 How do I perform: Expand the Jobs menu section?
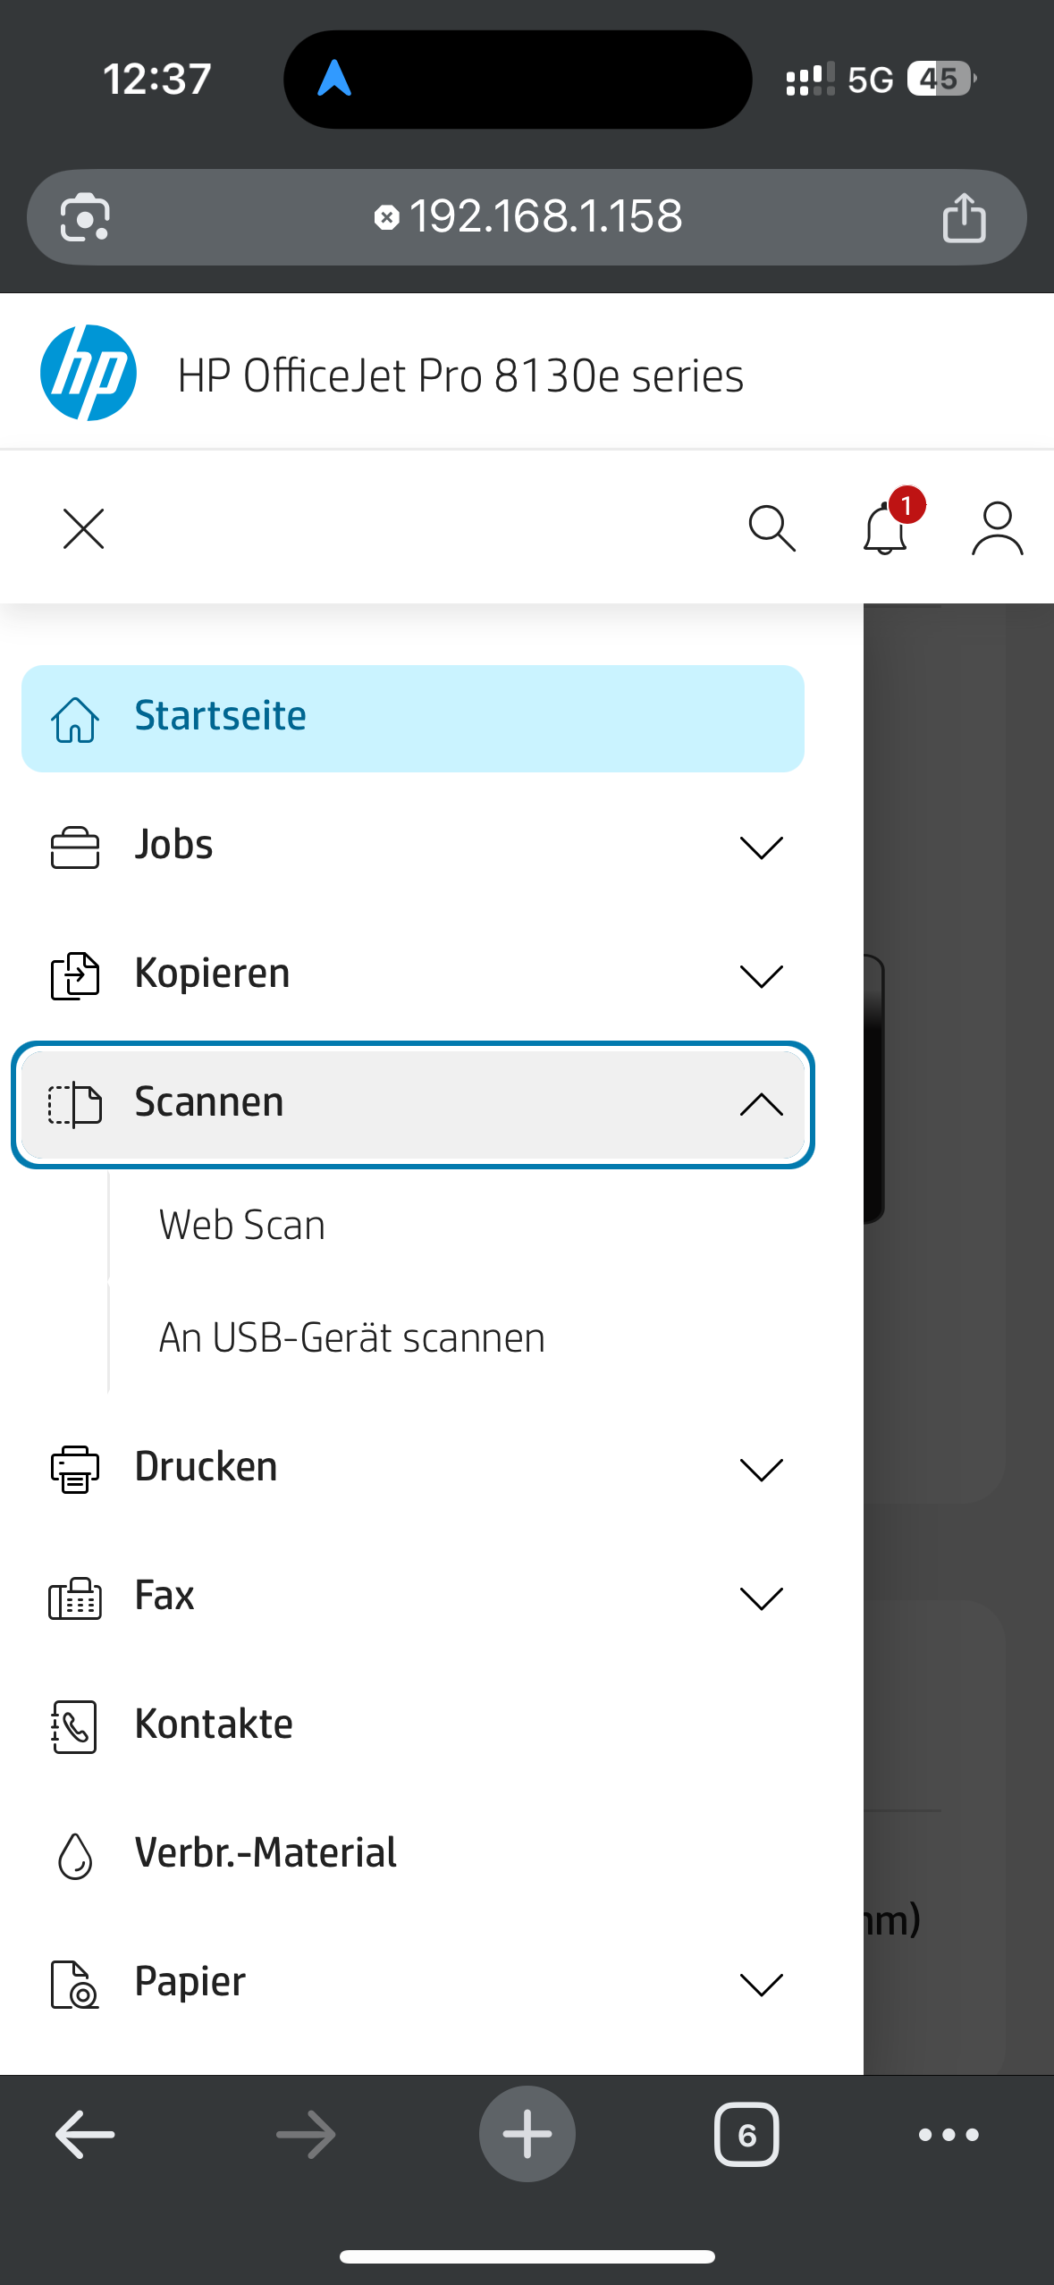point(761,846)
